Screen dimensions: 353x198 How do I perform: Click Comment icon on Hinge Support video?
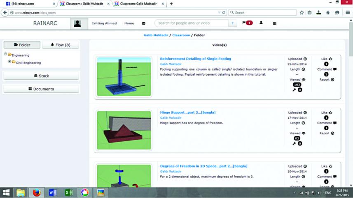(x=334, y=123)
